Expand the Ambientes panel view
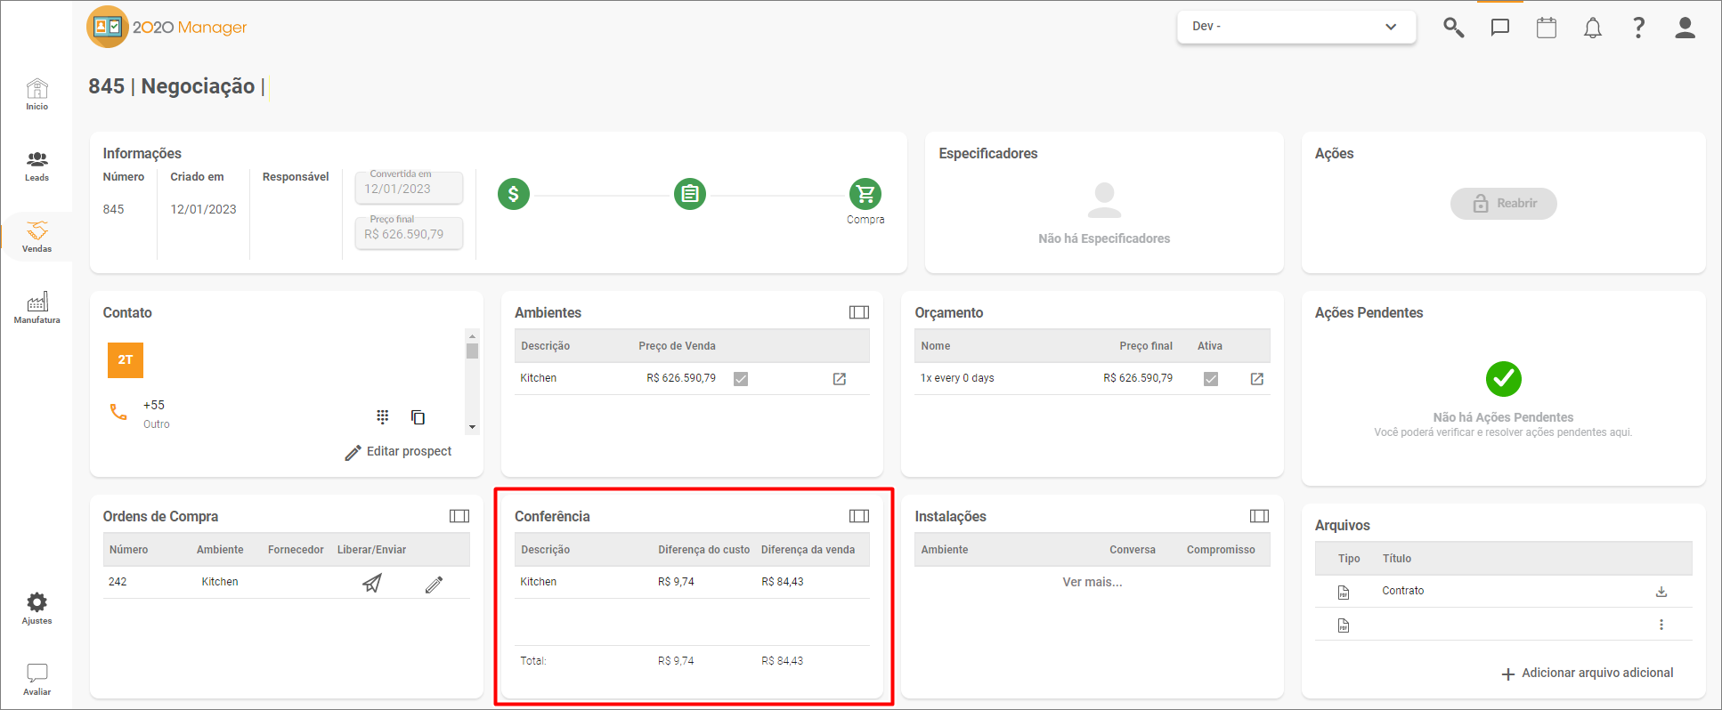 859,312
